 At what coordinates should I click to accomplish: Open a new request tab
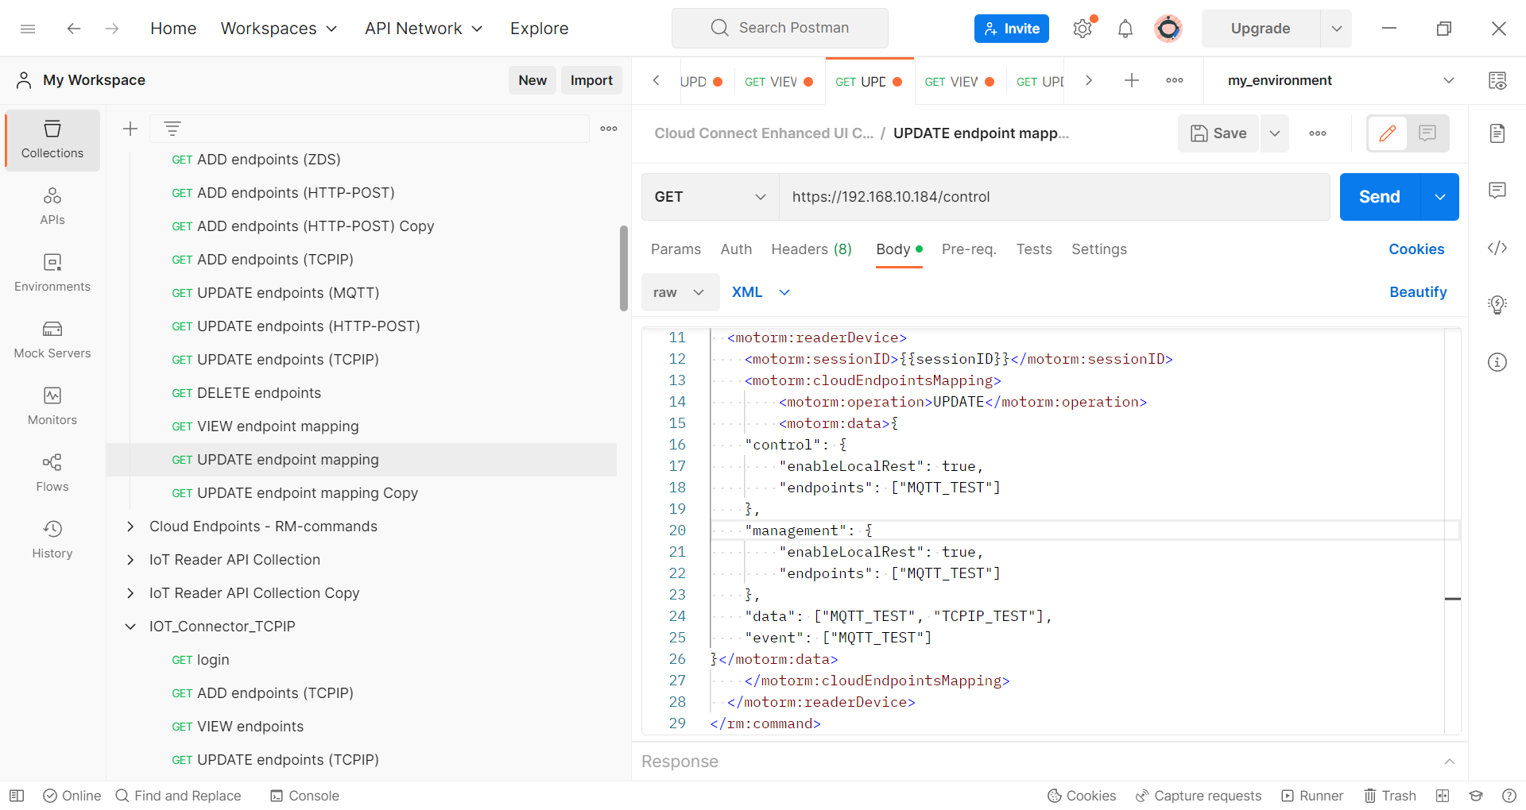(x=1132, y=80)
